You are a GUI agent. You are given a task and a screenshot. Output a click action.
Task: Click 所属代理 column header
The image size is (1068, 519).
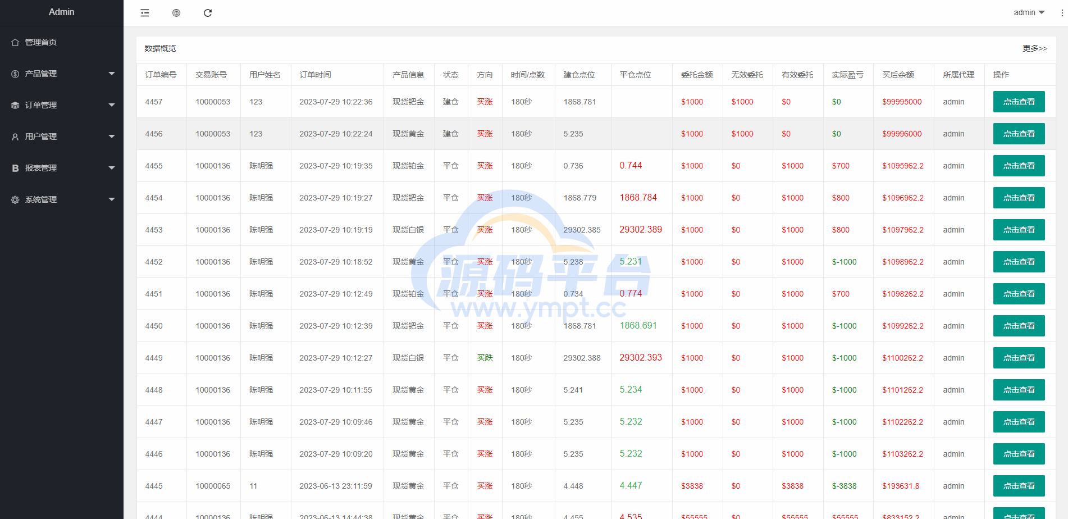coord(959,75)
